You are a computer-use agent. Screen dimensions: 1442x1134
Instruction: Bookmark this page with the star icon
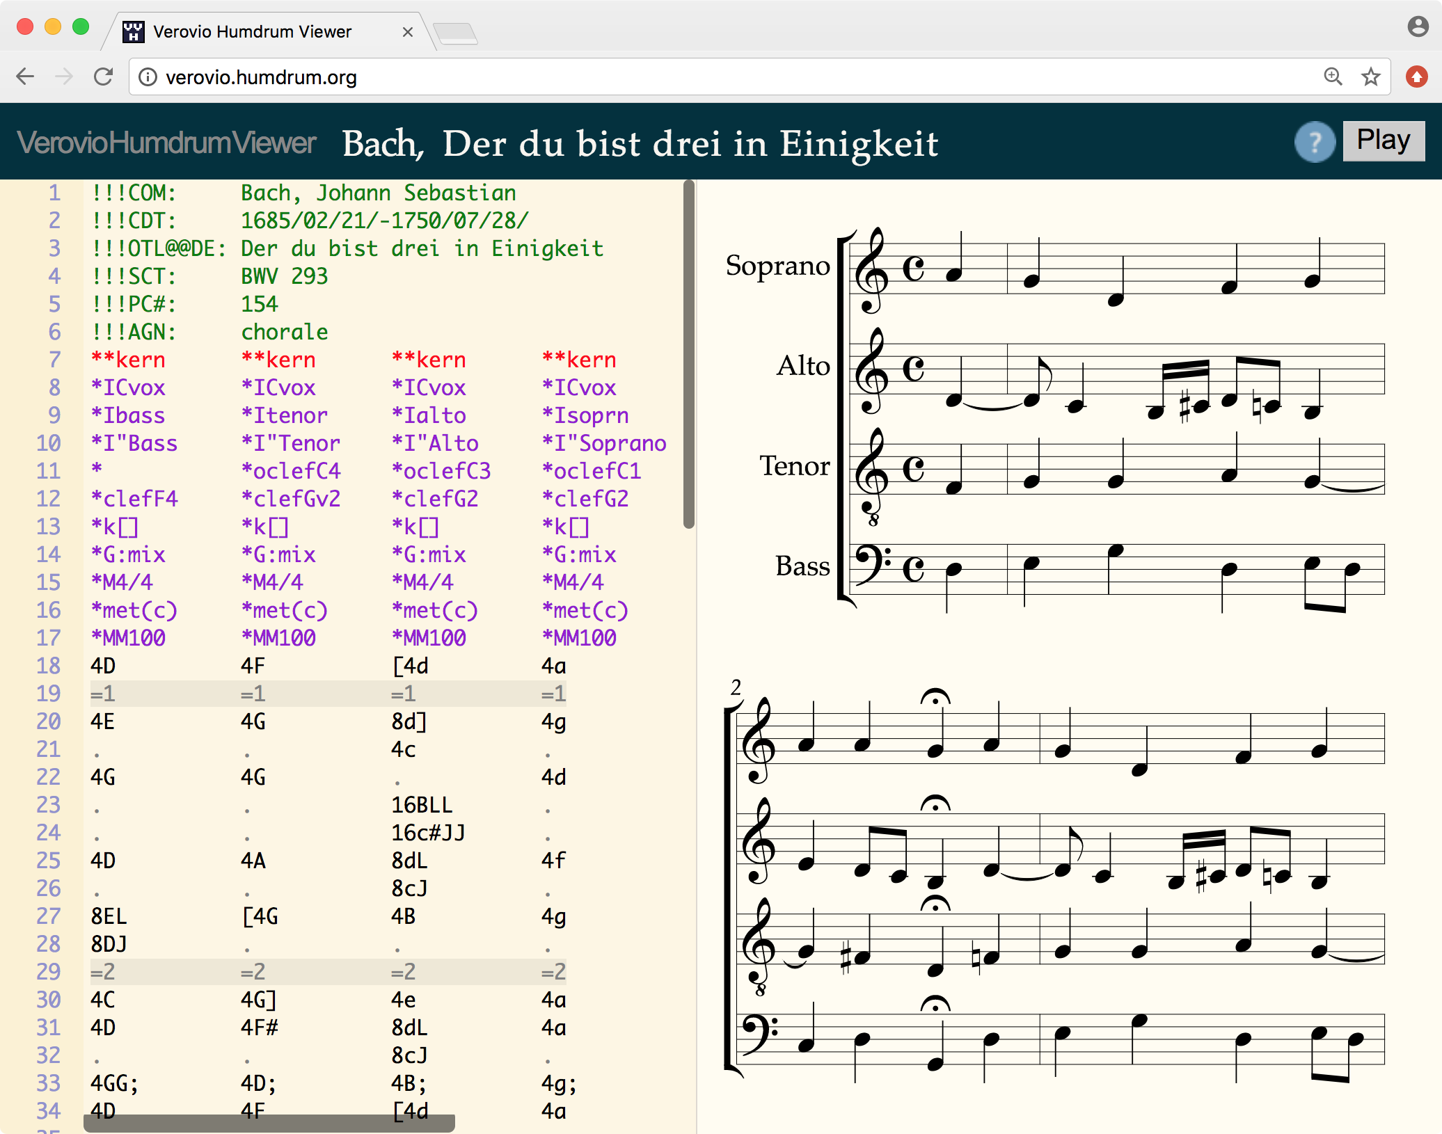click(x=1371, y=77)
